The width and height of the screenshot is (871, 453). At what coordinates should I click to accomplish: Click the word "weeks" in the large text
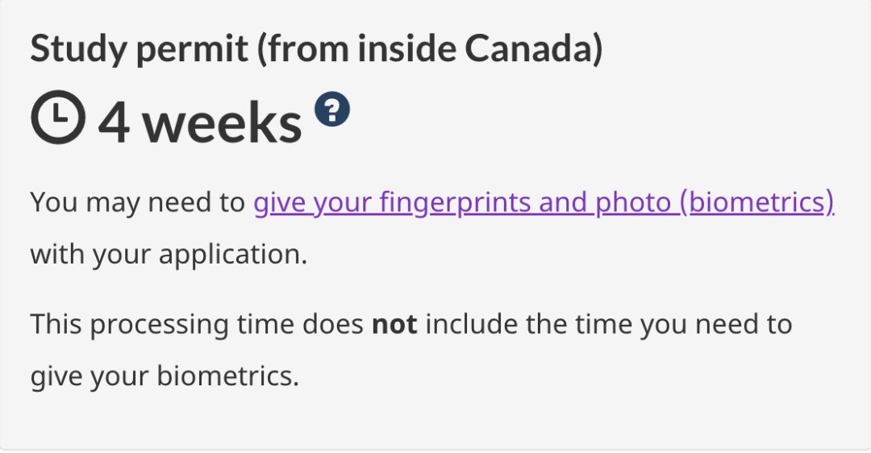[223, 123]
